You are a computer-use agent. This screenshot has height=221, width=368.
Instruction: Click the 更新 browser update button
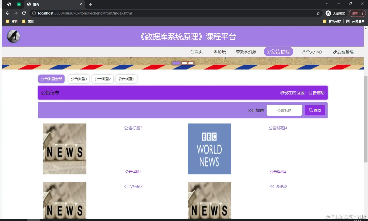(x=355, y=13)
